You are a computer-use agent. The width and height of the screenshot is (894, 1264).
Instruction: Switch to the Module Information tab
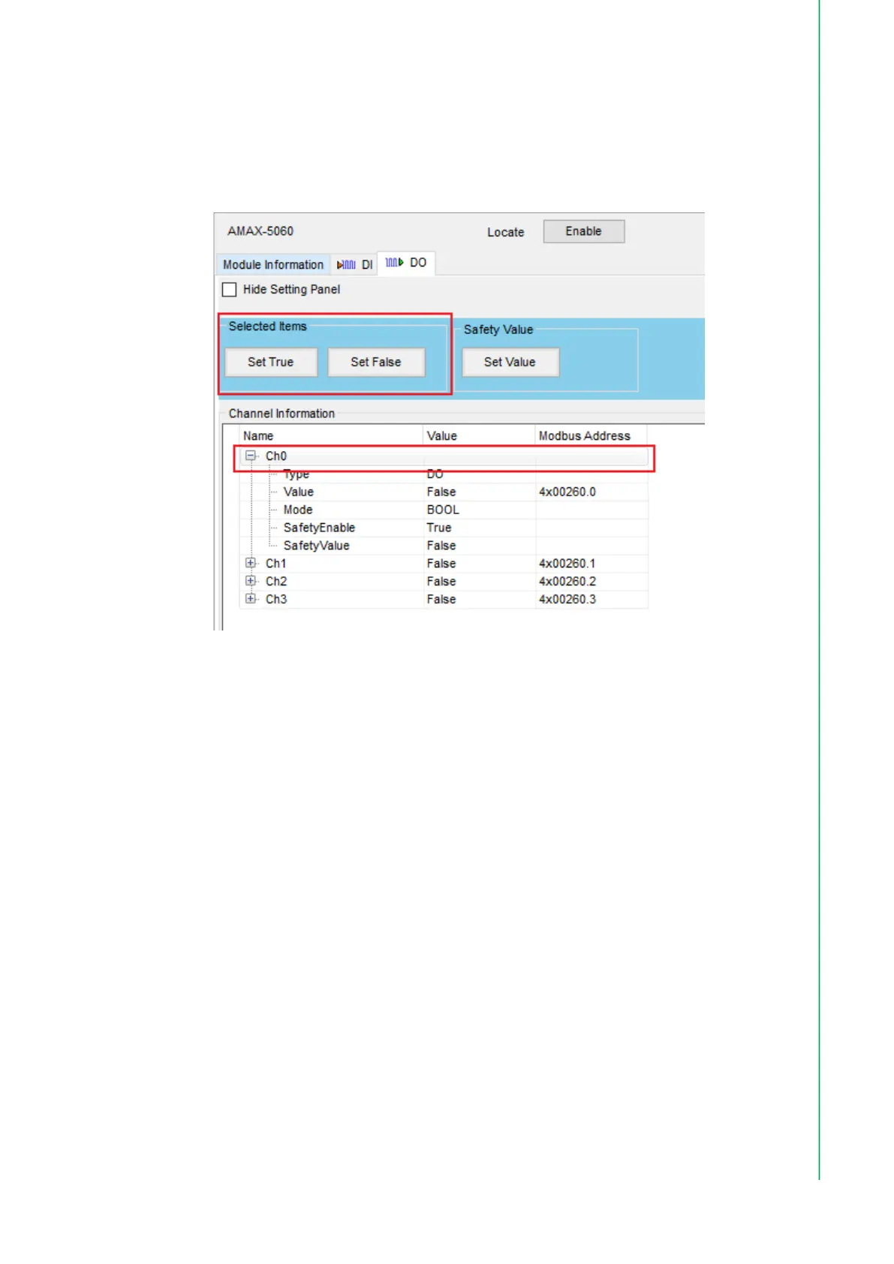[272, 265]
